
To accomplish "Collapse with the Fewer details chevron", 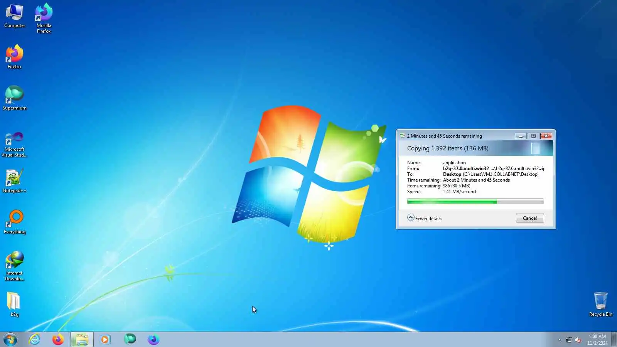I will (411, 218).
